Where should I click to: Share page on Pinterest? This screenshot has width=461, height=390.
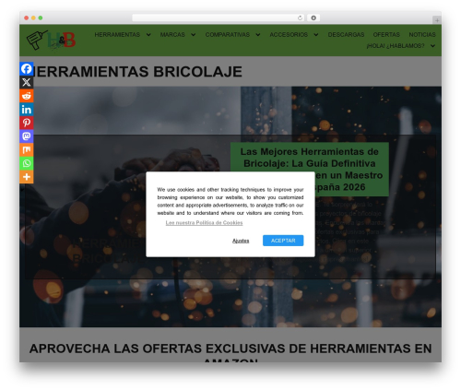27,123
